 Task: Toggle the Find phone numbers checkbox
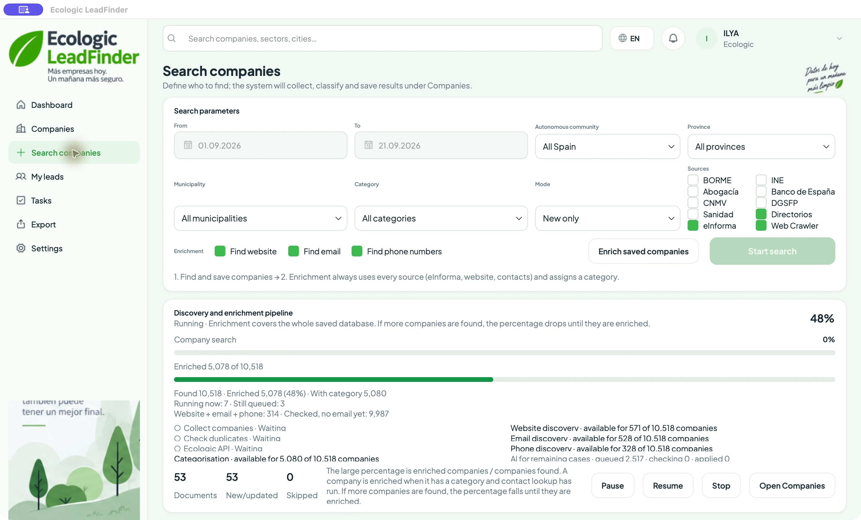(x=357, y=251)
